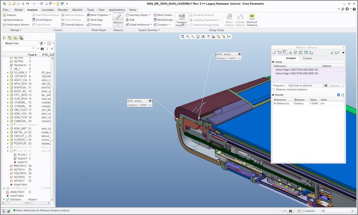Open the Mesh Surface analysis
Image resolution: width=358 pixels, height=215 pixels.
click(163, 15)
